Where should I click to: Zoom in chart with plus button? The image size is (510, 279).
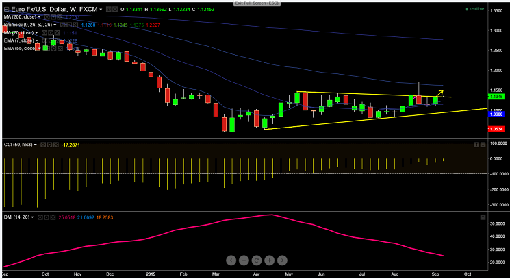tap(269, 260)
